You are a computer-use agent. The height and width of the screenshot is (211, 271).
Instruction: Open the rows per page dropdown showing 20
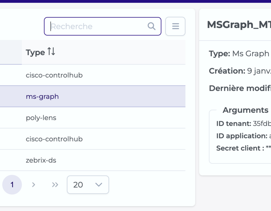tap(88, 185)
